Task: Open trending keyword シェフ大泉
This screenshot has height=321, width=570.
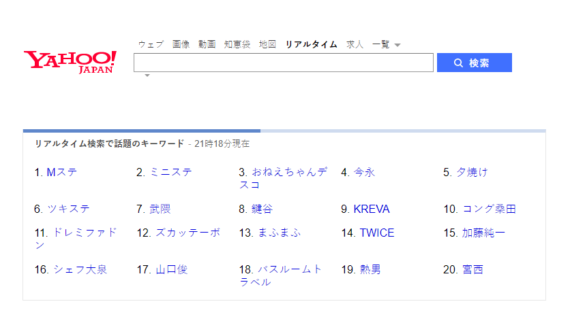Action: pos(80,269)
